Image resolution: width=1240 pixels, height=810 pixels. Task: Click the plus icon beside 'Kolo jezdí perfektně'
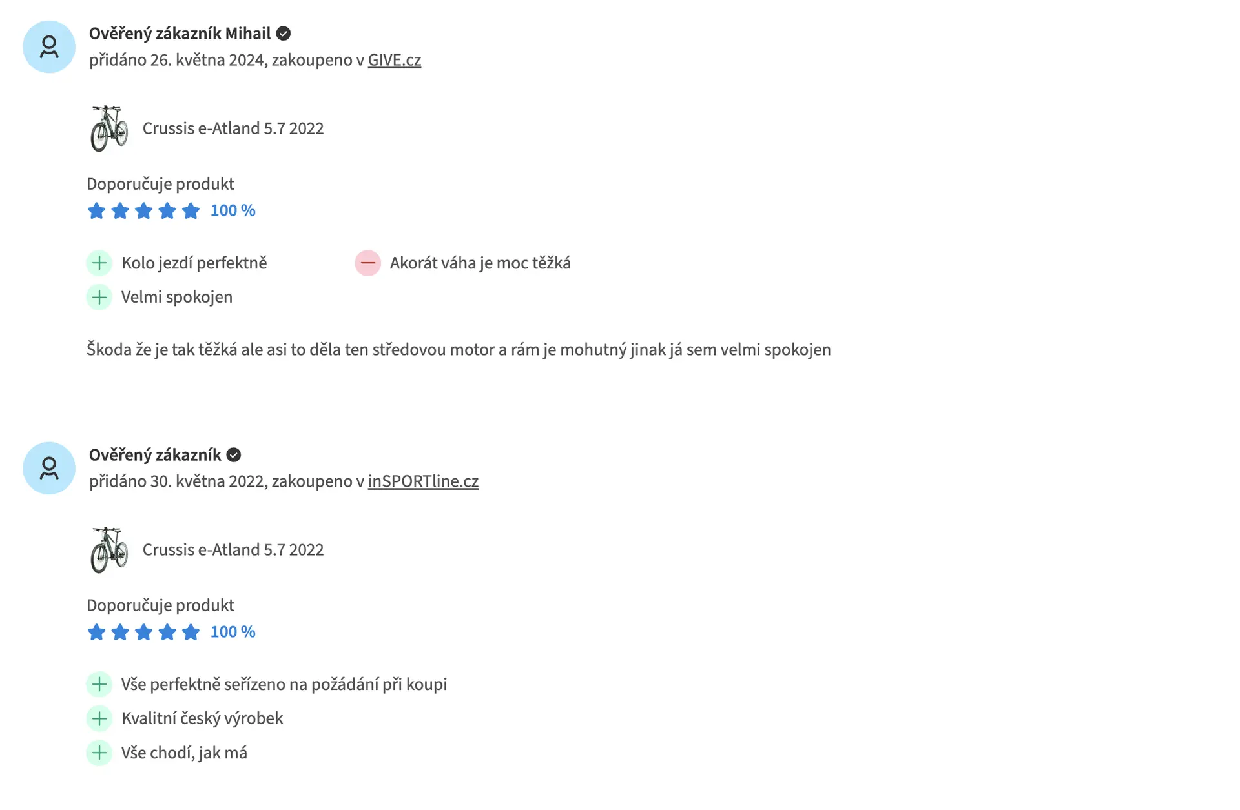click(x=99, y=263)
